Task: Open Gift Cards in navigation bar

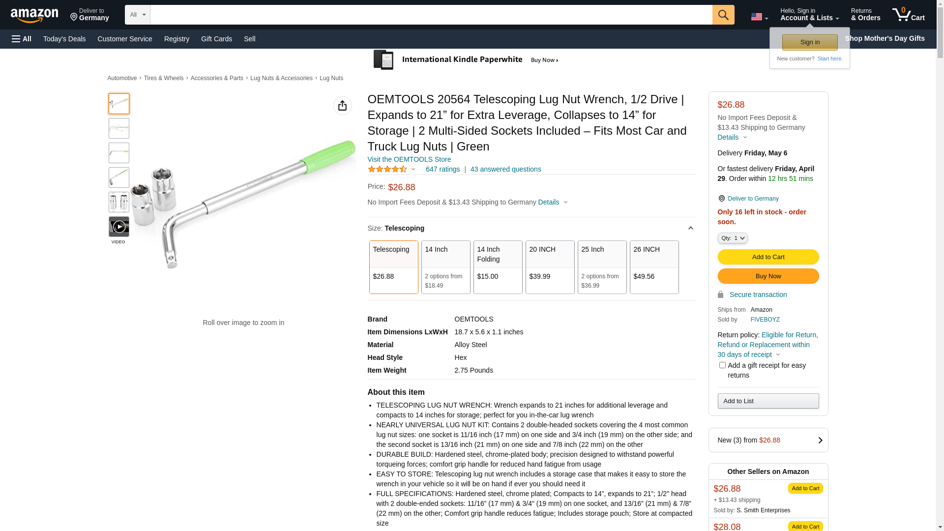Action: [x=216, y=39]
